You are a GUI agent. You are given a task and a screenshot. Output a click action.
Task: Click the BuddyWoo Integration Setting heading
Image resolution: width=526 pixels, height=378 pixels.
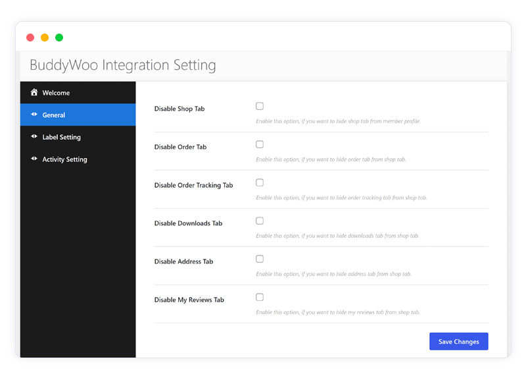coord(123,66)
